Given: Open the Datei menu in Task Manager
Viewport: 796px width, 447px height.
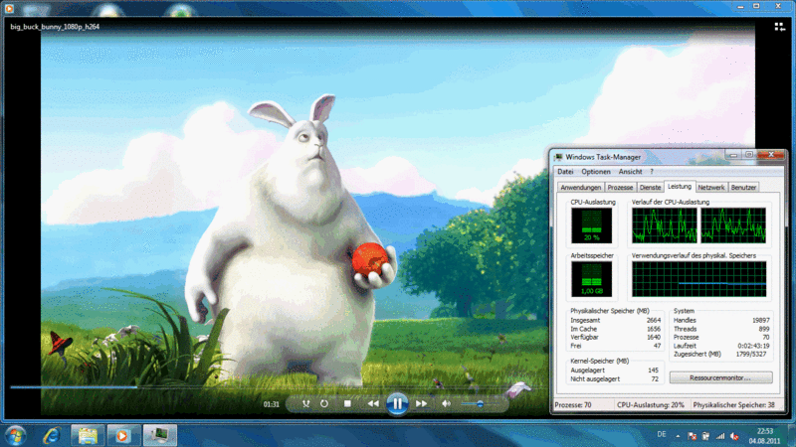Looking at the screenshot, I should click(565, 172).
